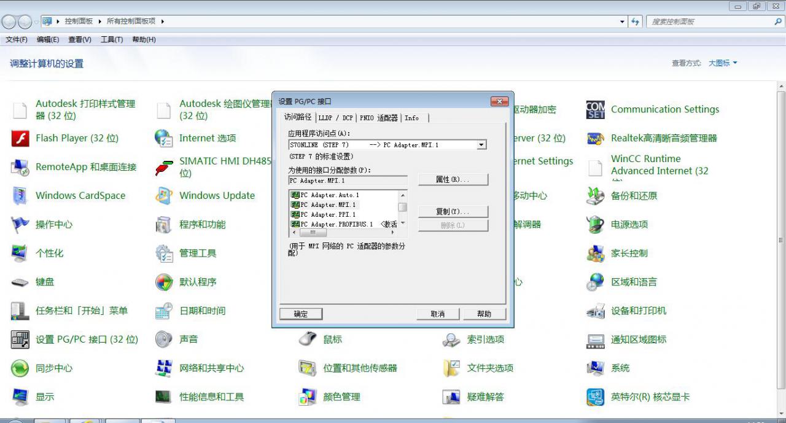Open the 显示 monitor icon
The width and height of the screenshot is (786, 423).
(x=20, y=397)
